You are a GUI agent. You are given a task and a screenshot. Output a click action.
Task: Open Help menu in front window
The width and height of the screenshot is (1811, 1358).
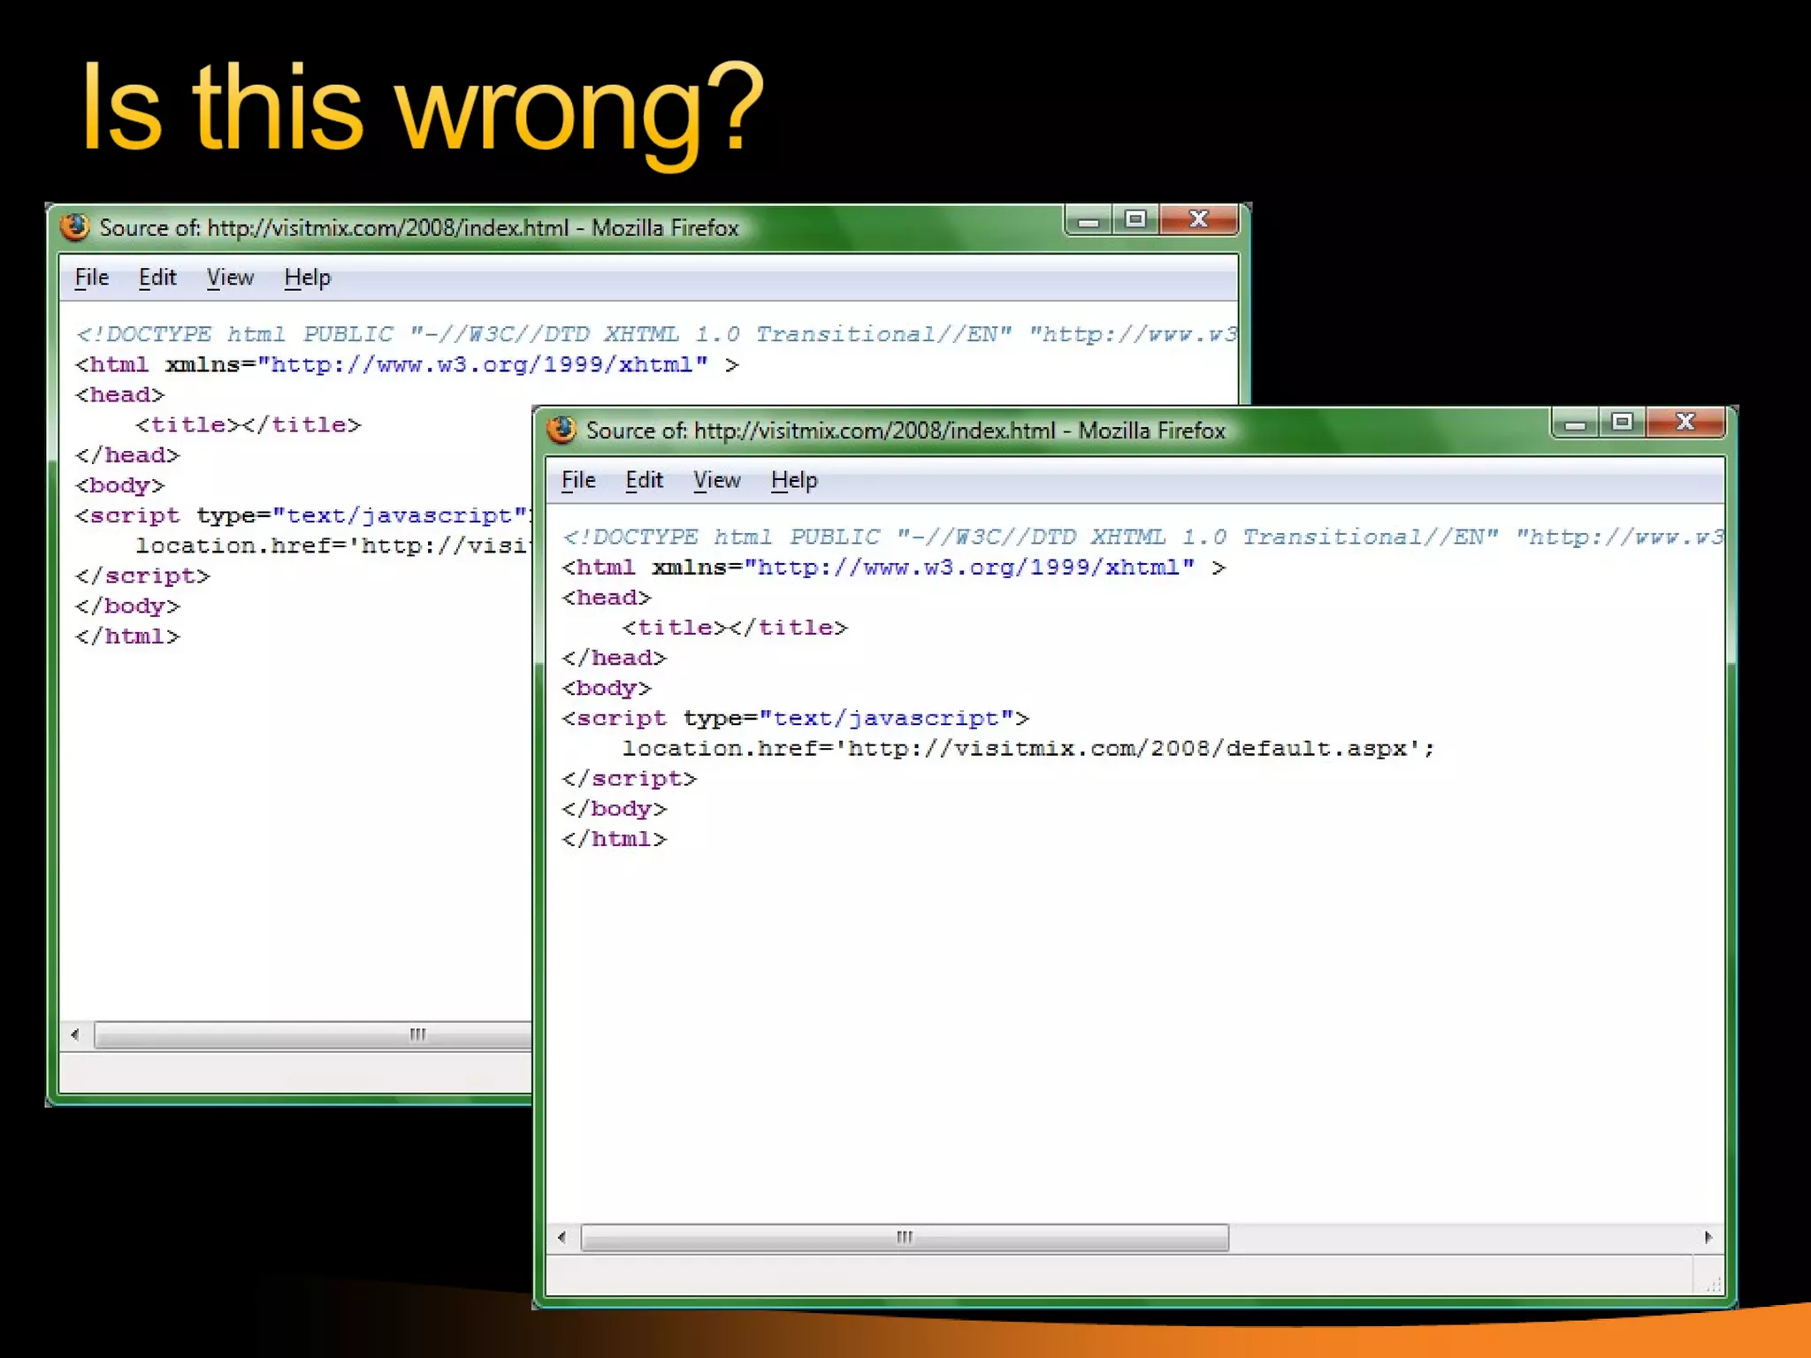tap(794, 480)
